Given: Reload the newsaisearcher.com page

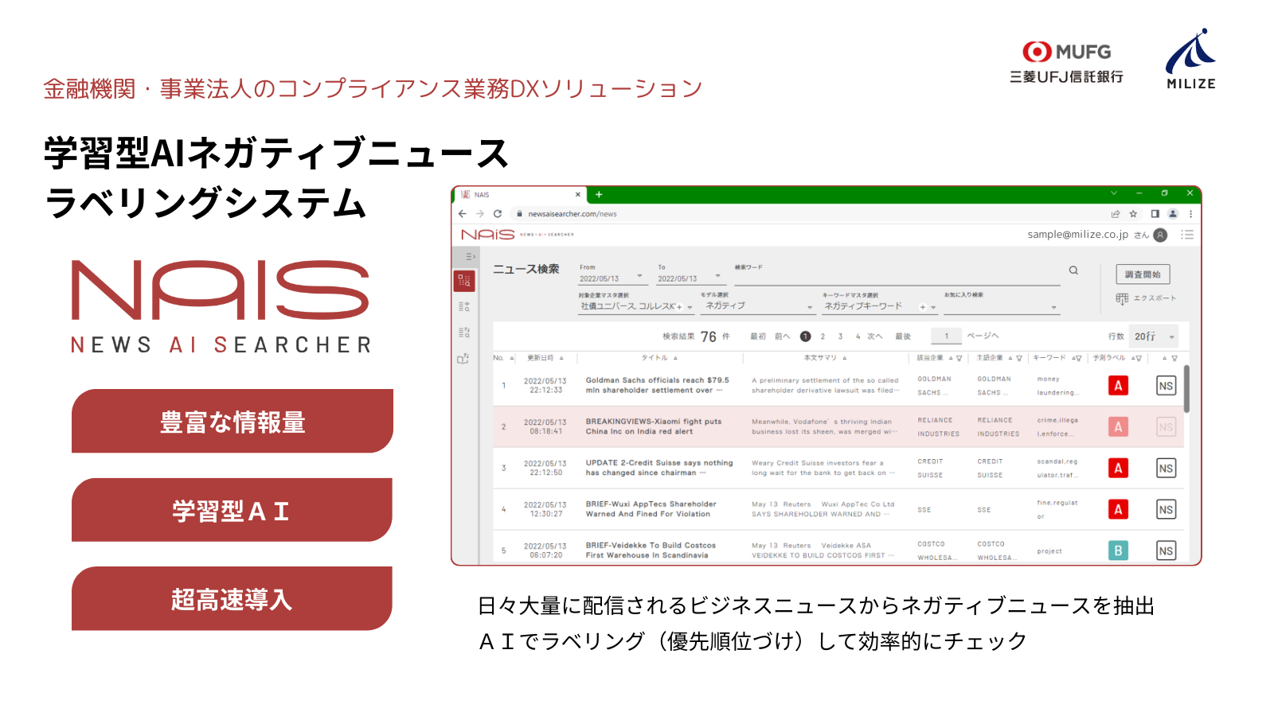Looking at the screenshot, I should 498,214.
